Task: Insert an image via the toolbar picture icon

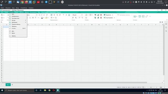Action: [143, 16]
